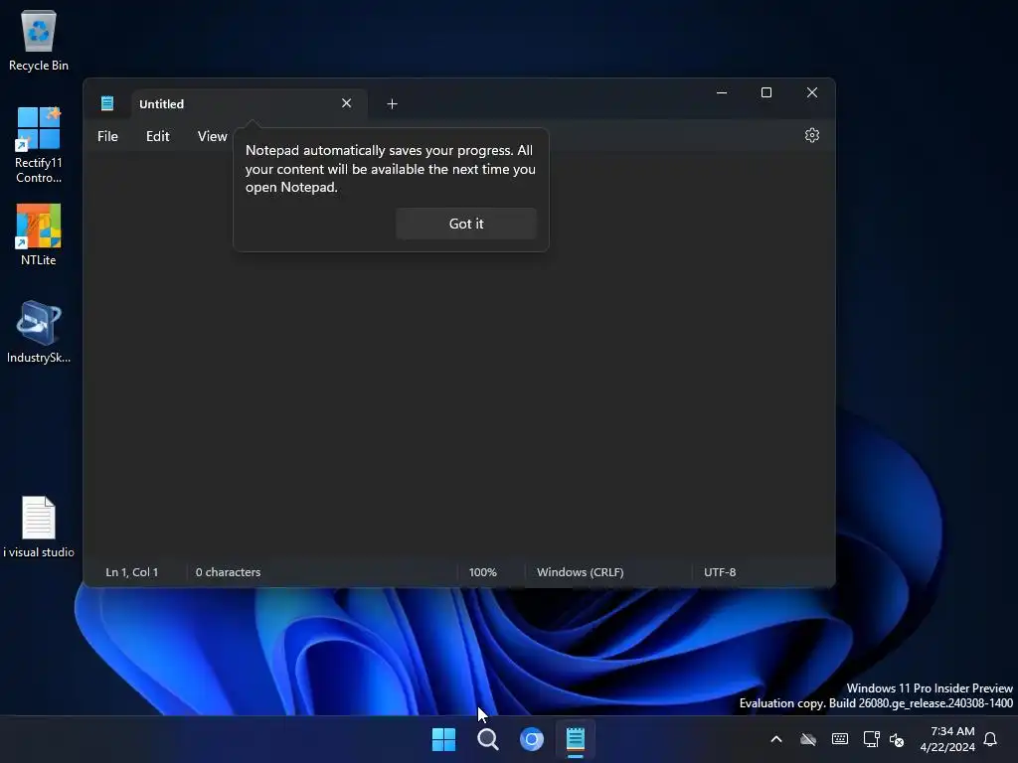
Task: Open Notepad settings gear icon
Action: (811, 135)
